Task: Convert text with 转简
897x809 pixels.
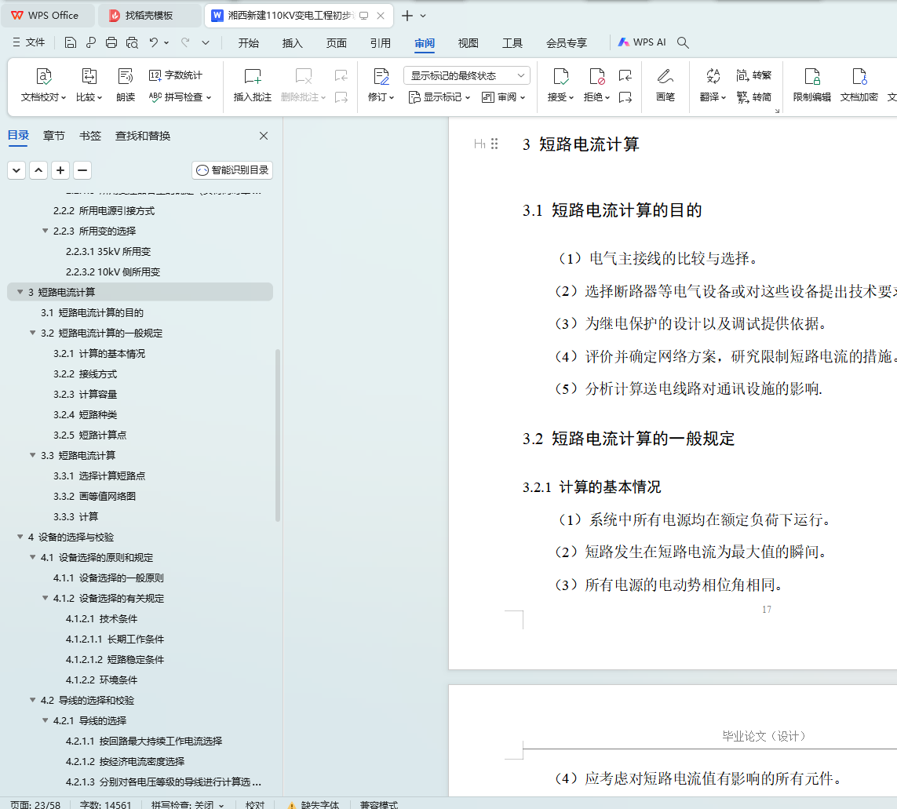Action: pyautogui.click(x=753, y=97)
